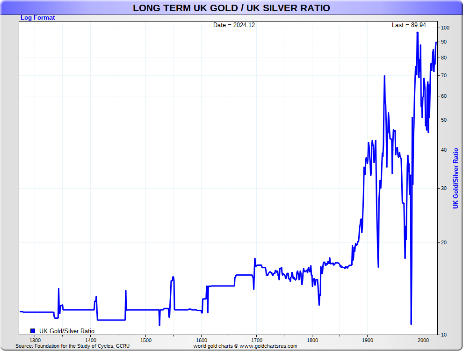
Task: Click the y-axis label 10
Action: tap(444, 335)
